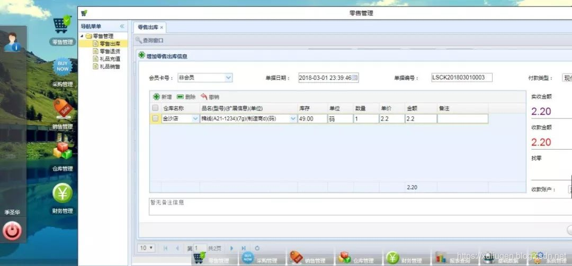Open 仓库管理 cubes icon
The height and width of the screenshot is (266, 572).
pyautogui.click(x=62, y=151)
